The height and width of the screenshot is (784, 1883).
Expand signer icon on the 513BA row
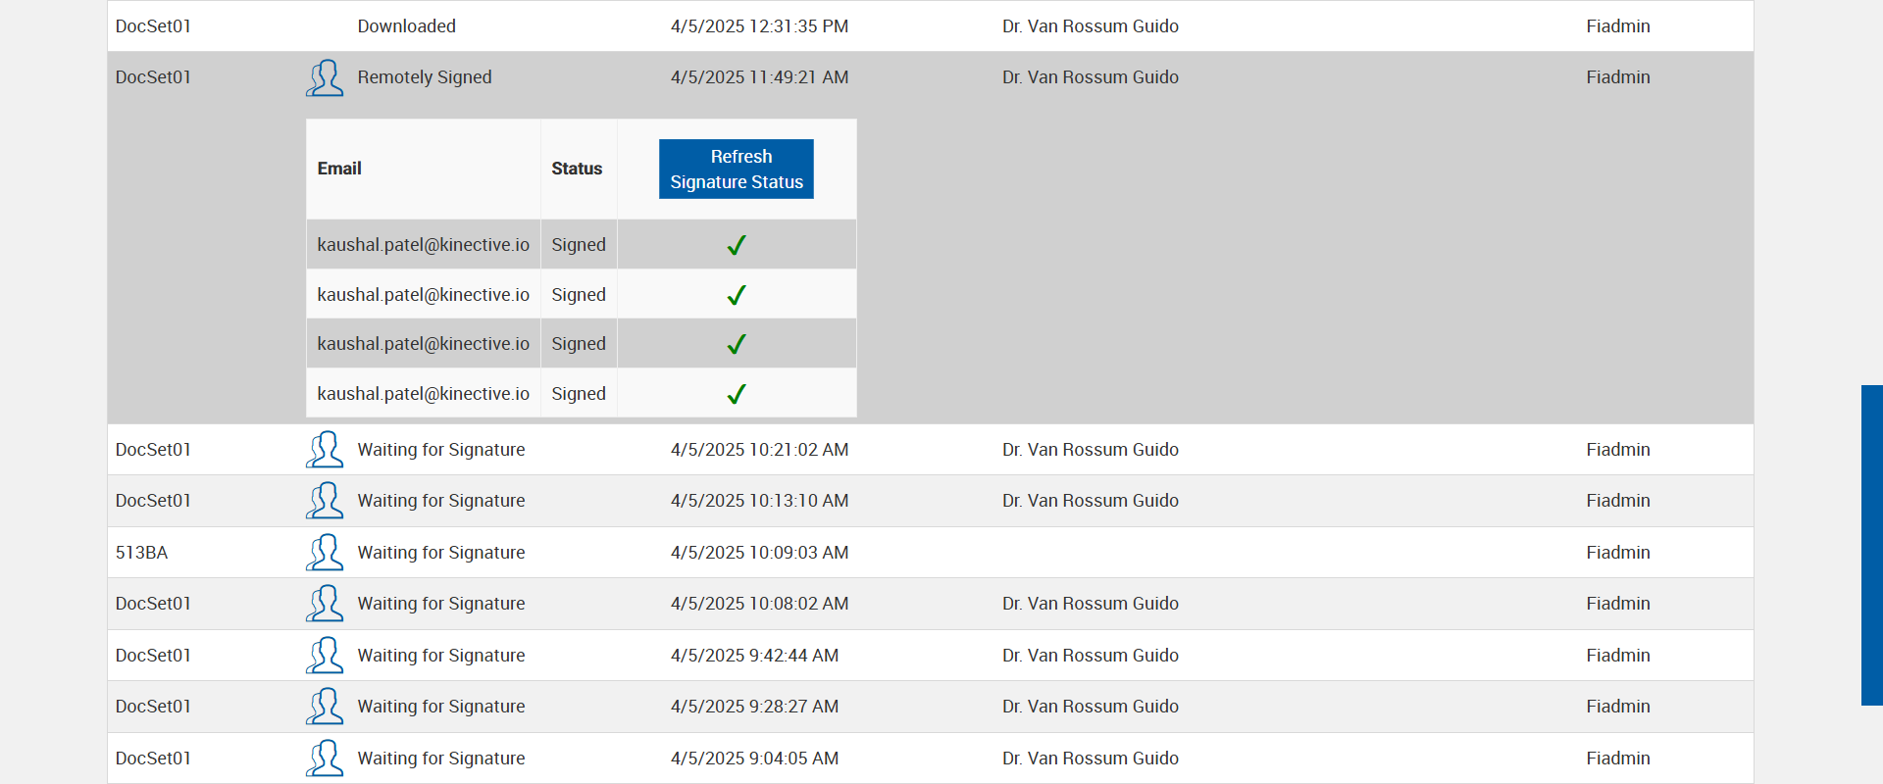coord(325,553)
